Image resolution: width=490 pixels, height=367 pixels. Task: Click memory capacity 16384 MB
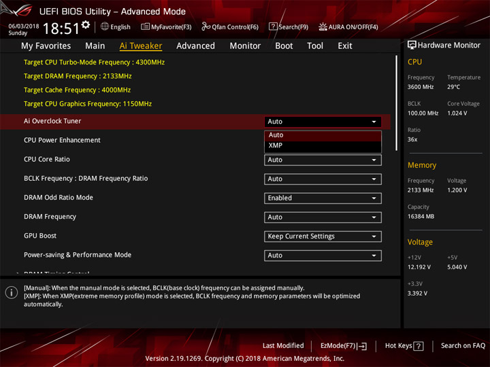pos(421,217)
